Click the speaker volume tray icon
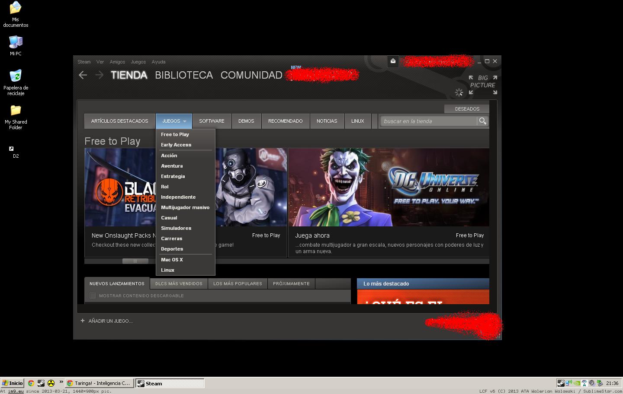The image size is (623, 394). point(591,383)
